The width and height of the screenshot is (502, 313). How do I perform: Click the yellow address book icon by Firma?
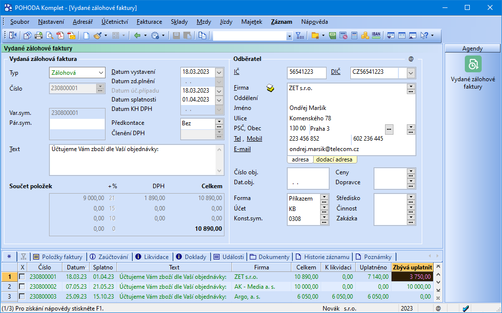(271, 88)
